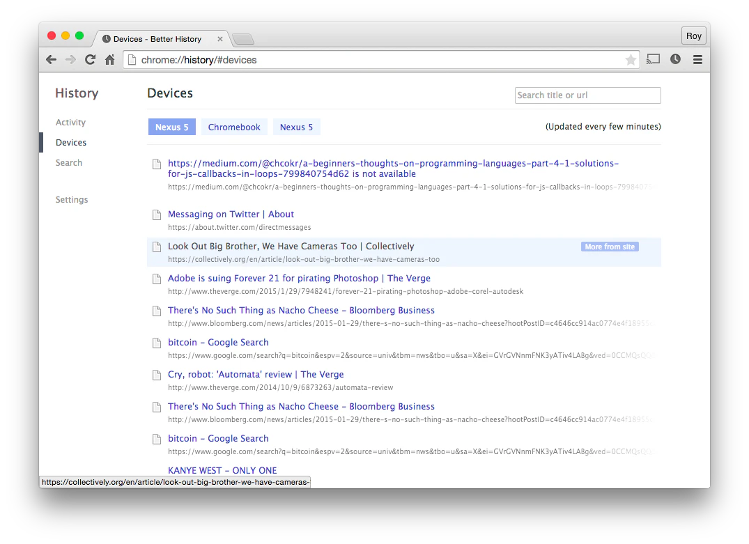749x544 pixels.
Task: Bookmark page with the star icon
Action: point(631,60)
